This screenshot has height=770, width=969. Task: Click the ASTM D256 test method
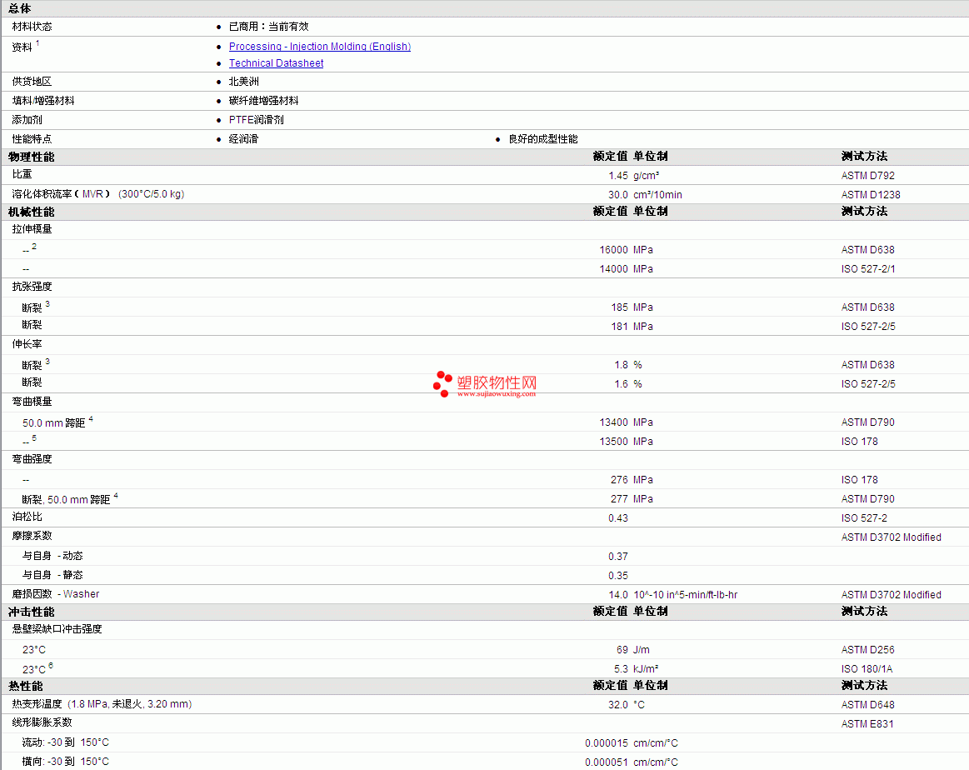coord(867,649)
